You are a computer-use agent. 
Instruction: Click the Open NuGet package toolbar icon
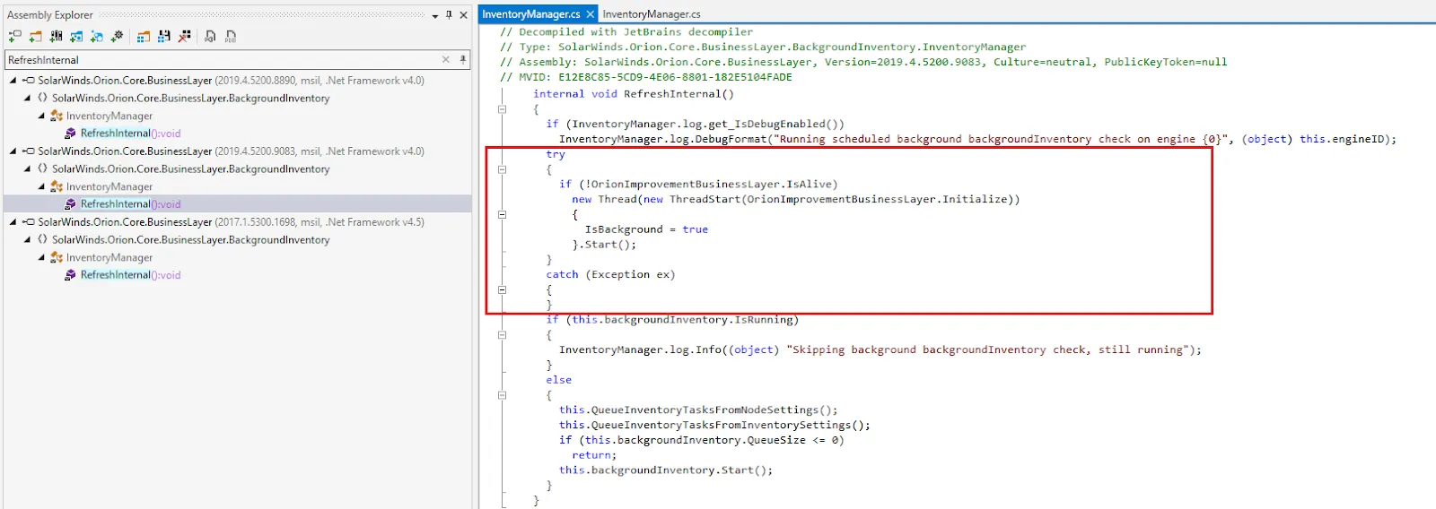coord(76,37)
